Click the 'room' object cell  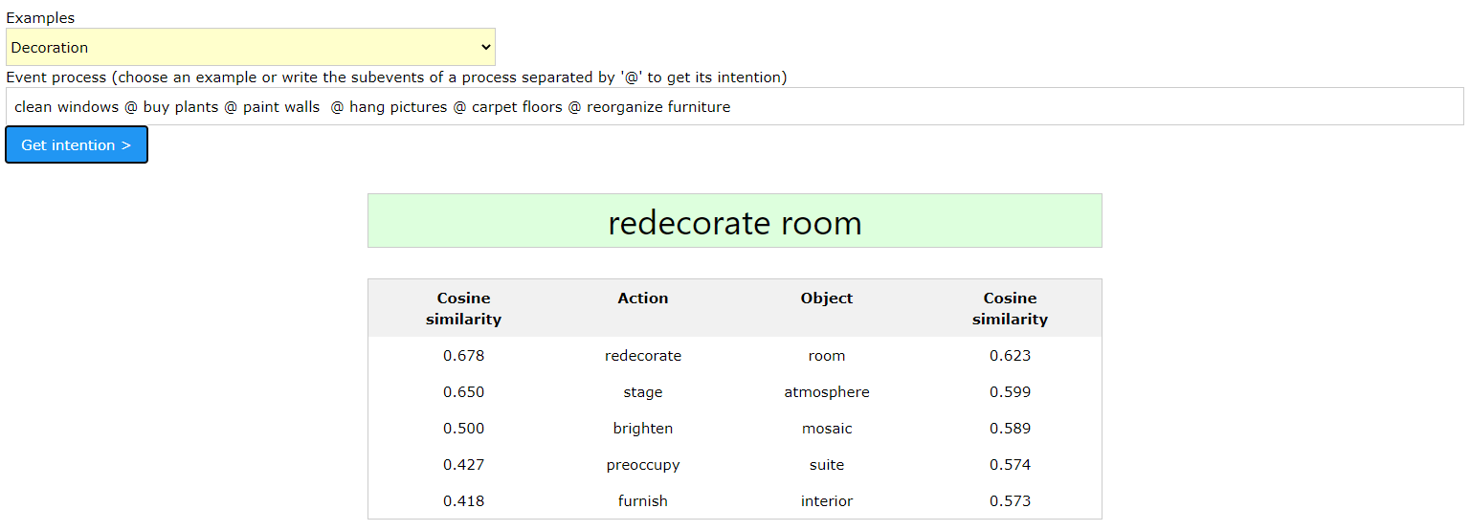[827, 356]
